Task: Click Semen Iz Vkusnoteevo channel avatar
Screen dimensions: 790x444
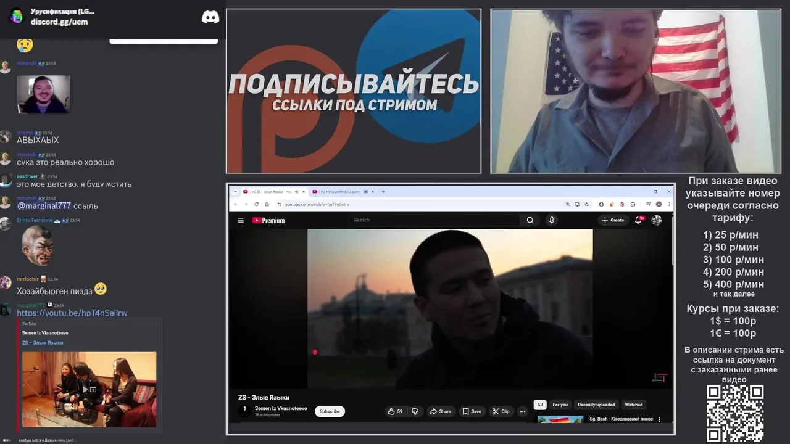Action: pyautogui.click(x=244, y=411)
